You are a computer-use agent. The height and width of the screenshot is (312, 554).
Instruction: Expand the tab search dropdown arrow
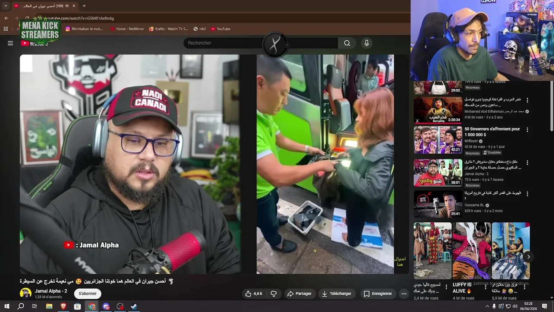click(6, 6)
